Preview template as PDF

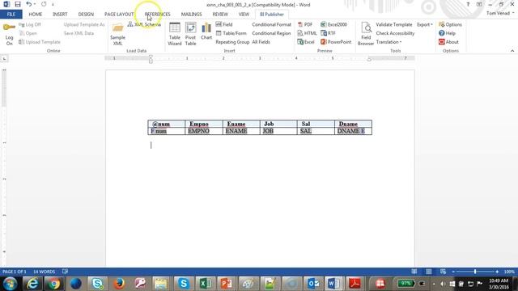click(305, 24)
